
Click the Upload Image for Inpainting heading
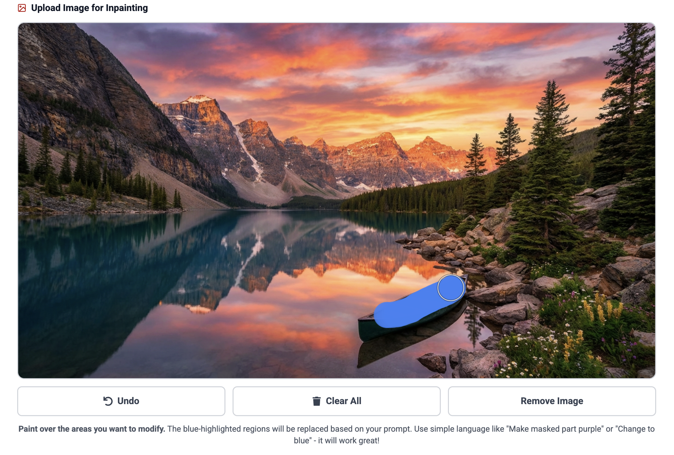point(89,8)
